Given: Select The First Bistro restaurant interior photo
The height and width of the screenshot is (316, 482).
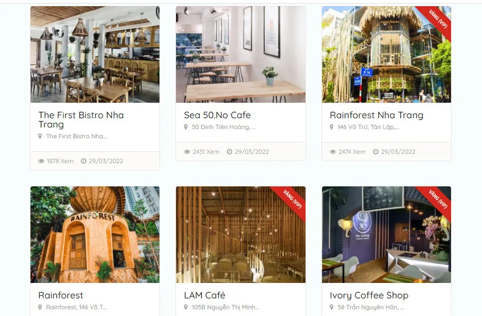Looking at the screenshot, I should pyautogui.click(x=95, y=54).
